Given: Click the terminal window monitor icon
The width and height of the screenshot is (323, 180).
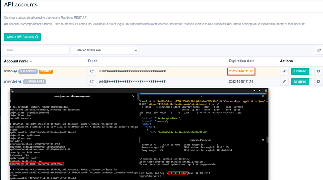Looking at the screenshot, I should click(13, 91).
